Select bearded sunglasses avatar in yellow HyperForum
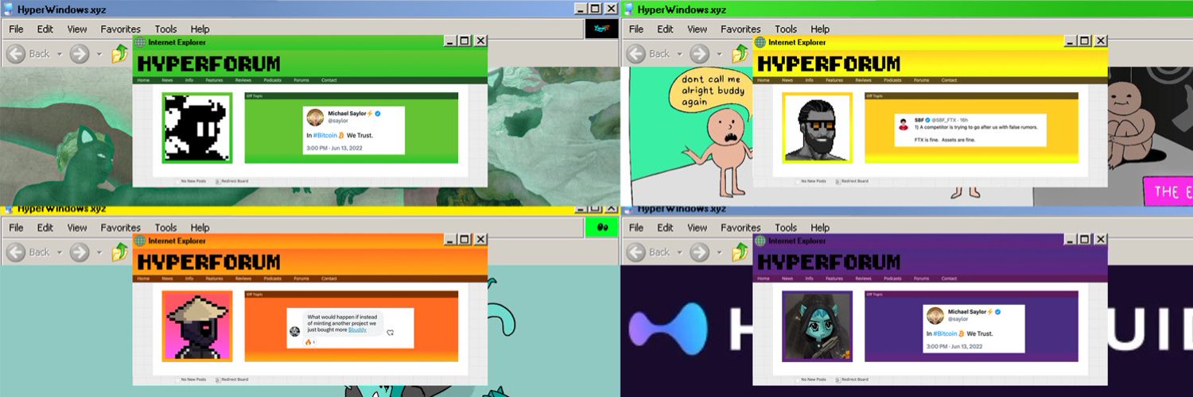 click(818, 128)
